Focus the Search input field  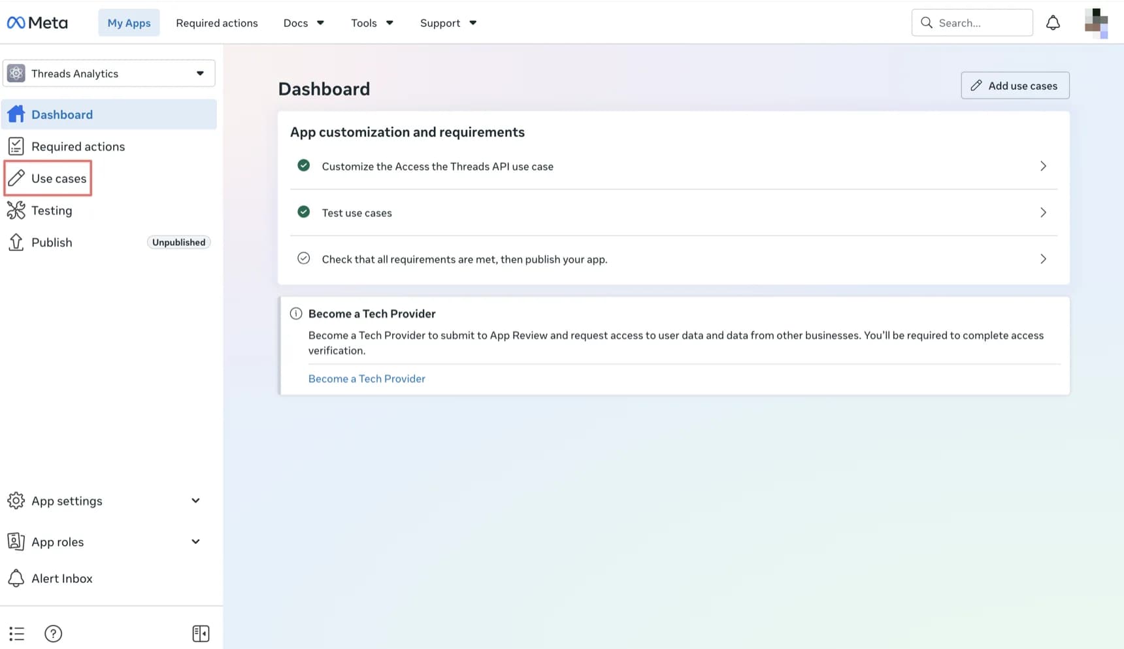coord(972,23)
